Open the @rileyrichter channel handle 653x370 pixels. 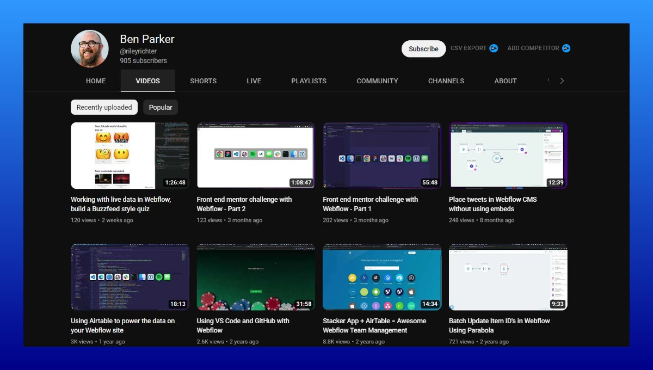tap(138, 51)
